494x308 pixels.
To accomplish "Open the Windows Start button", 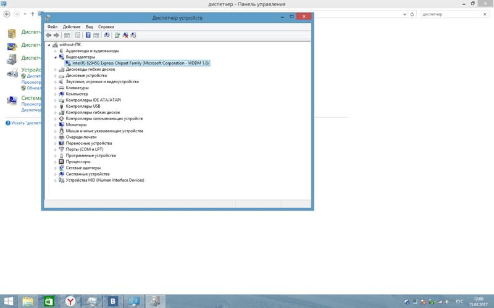I will [9, 302].
